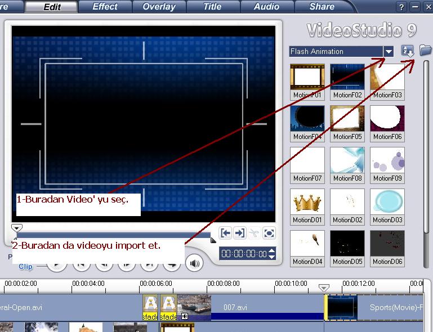Decrease the timecode with the down arrow
This screenshot has height=332, width=433.
tap(272, 257)
